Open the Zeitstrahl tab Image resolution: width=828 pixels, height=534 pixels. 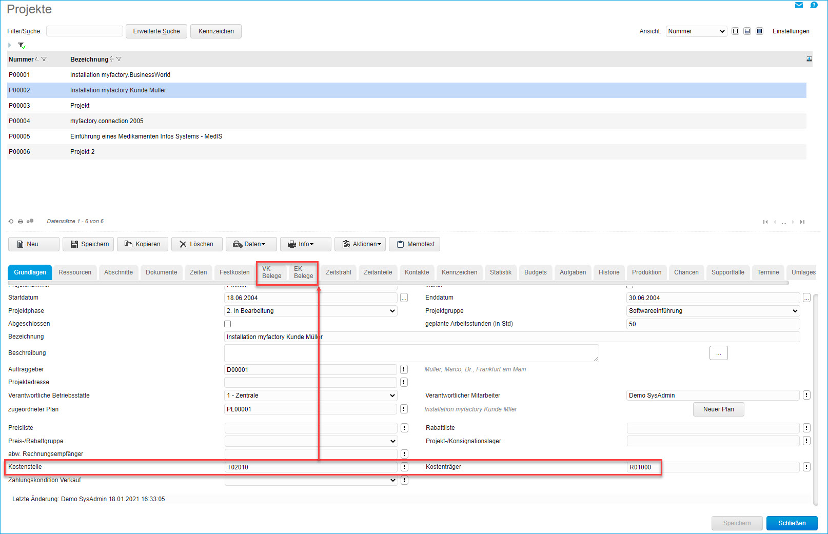(338, 272)
